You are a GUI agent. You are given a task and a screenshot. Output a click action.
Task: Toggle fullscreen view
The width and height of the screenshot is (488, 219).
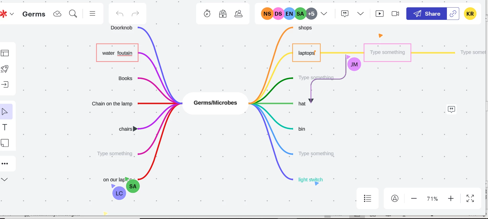[x=470, y=198]
